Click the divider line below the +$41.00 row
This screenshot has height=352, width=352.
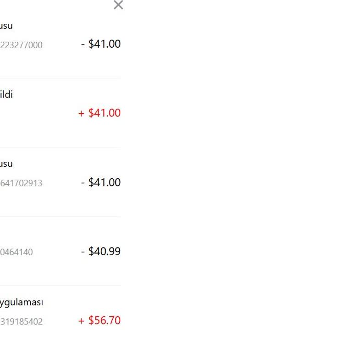pyautogui.click(x=60, y=148)
